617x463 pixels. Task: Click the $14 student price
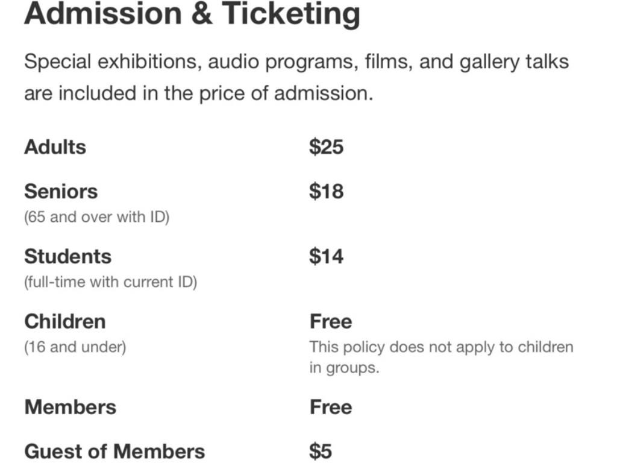point(326,256)
